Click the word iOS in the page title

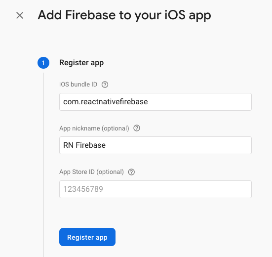point(175,15)
